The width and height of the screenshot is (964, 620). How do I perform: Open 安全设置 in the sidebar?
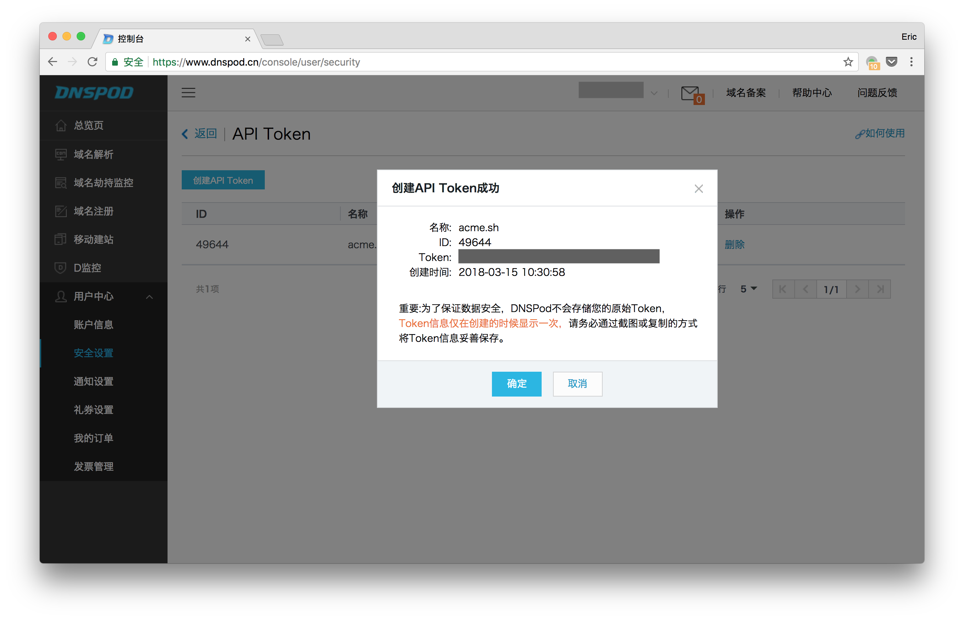tap(93, 353)
